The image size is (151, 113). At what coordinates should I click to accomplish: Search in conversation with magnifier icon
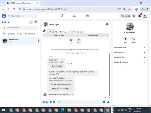point(133,39)
